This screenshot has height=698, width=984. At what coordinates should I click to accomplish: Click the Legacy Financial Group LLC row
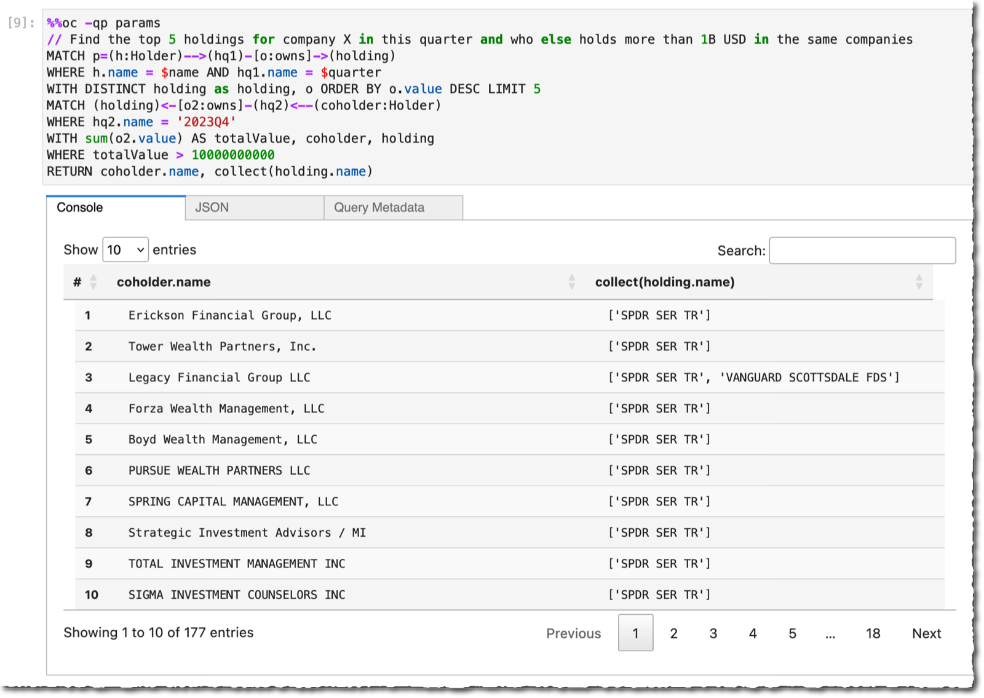(509, 377)
